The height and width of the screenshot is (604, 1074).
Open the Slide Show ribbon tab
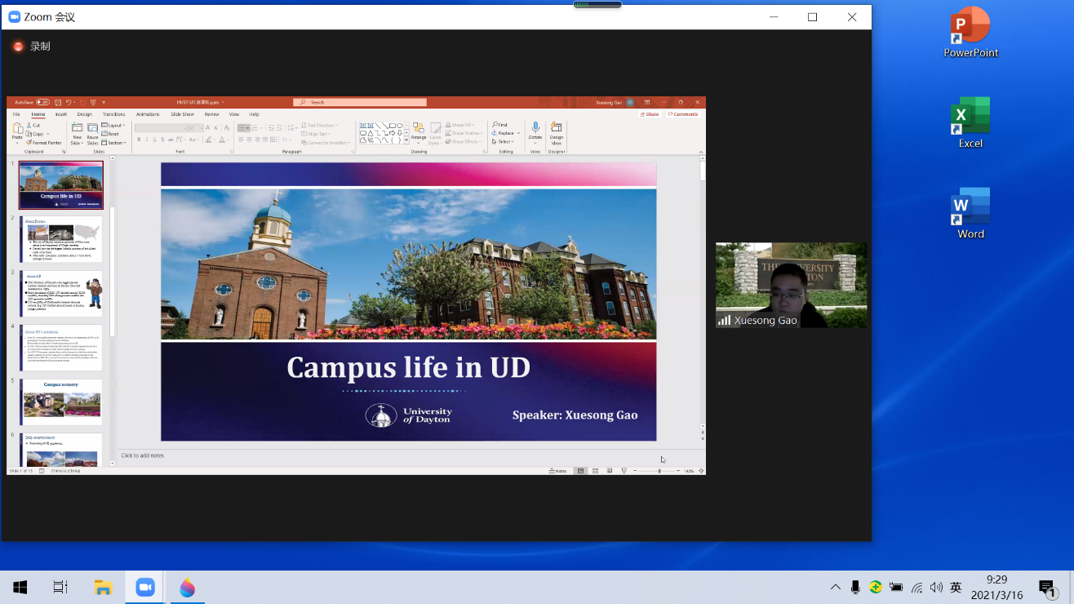click(182, 114)
